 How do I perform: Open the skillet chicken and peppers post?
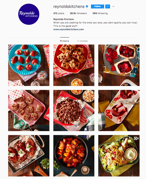[x=74, y=156]
